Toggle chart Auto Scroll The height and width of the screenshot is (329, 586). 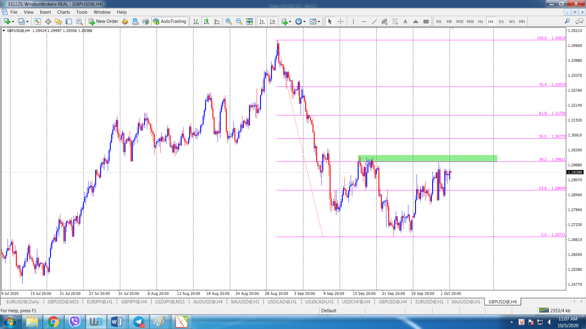[x=262, y=21]
